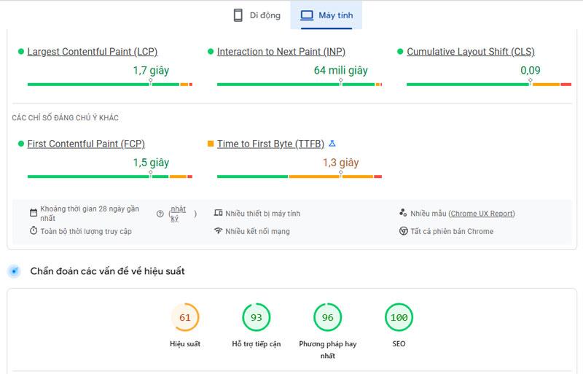The height and width of the screenshot is (374, 583).
Task: Click the CLS distribution bar
Action: coord(489,85)
